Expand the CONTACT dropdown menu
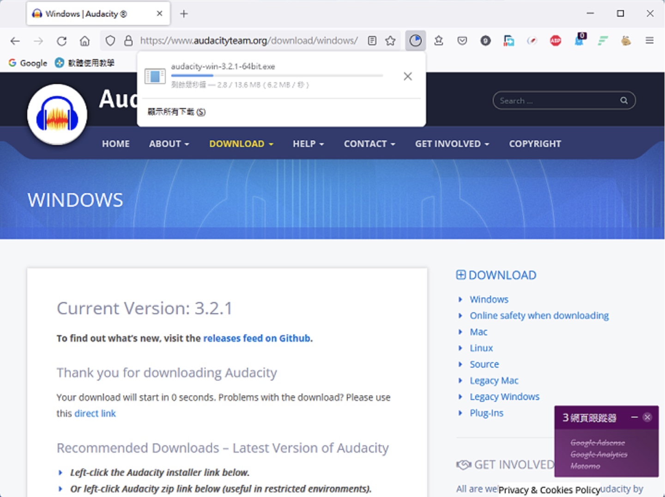Viewport: 665px width, 497px height. [x=369, y=144]
